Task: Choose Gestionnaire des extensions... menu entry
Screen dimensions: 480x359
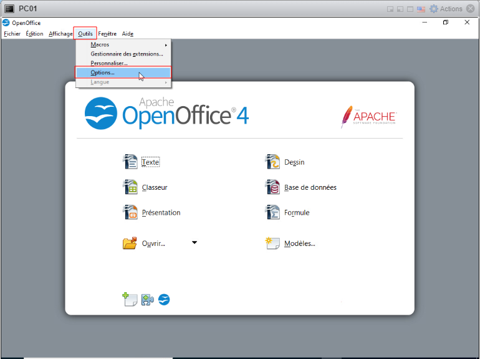Action: tap(127, 54)
